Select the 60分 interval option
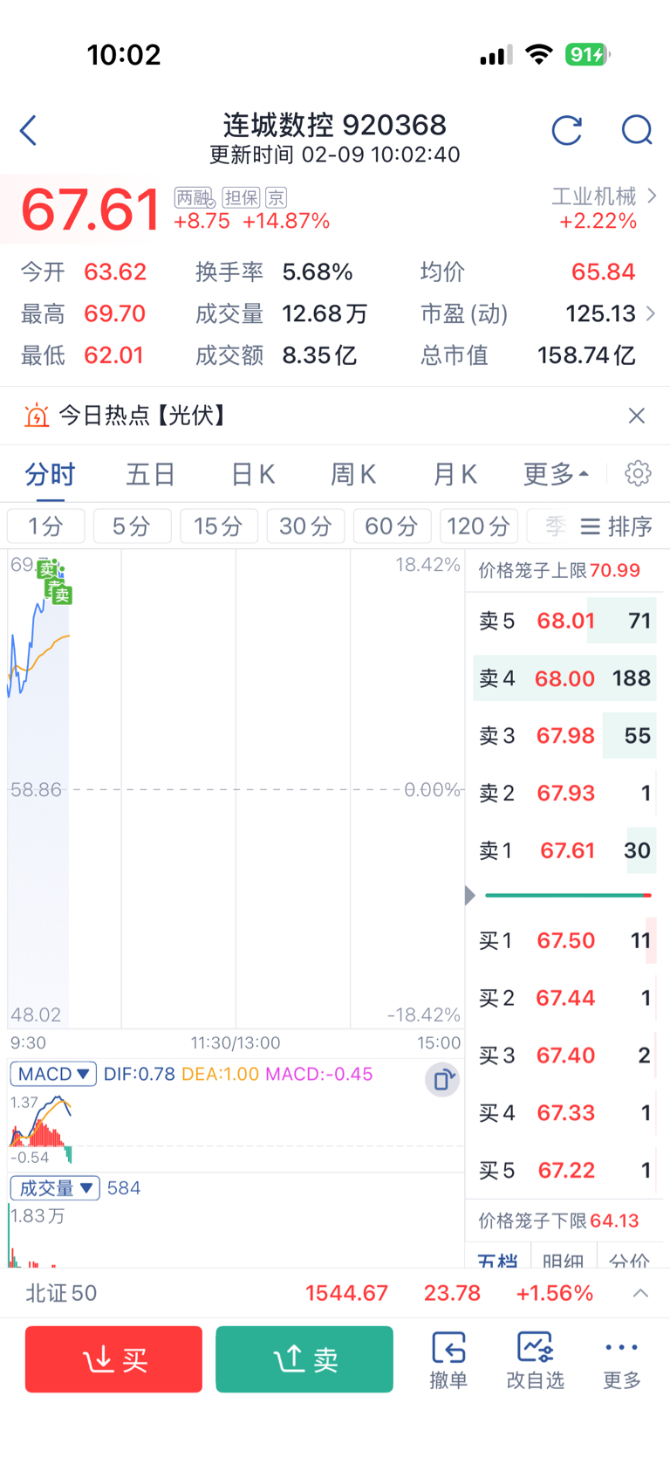The width and height of the screenshot is (670, 1458). [x=392, y=526]
